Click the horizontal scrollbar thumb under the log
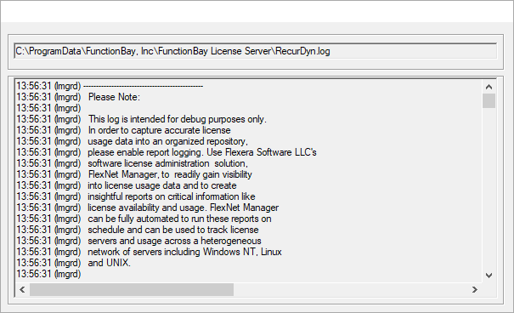514x313 pixels. click(x=132, y=289)
